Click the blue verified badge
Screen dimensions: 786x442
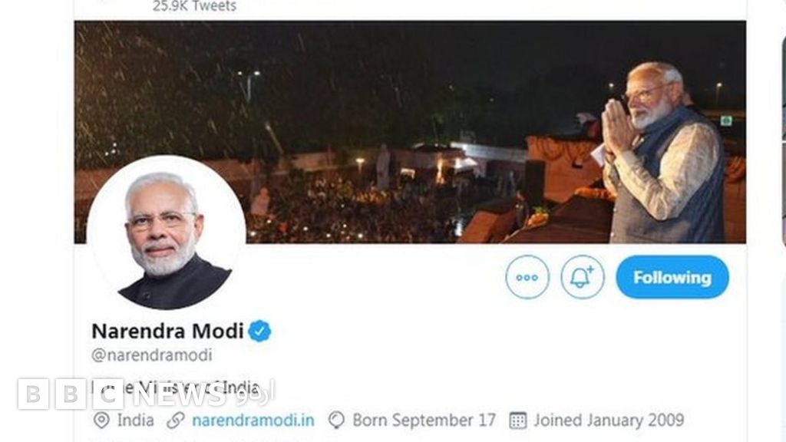(x=259, y=331)
